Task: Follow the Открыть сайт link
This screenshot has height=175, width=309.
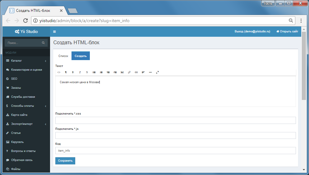Action: [287, 31]
